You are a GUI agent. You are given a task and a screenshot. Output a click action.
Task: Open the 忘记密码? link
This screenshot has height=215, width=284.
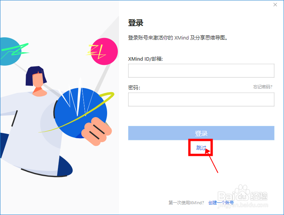[x=263, y=87]
